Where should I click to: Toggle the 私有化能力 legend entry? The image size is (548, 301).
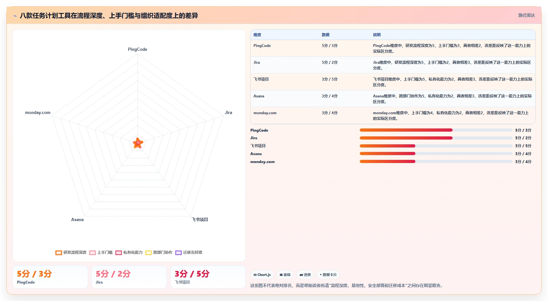(129, 252)
